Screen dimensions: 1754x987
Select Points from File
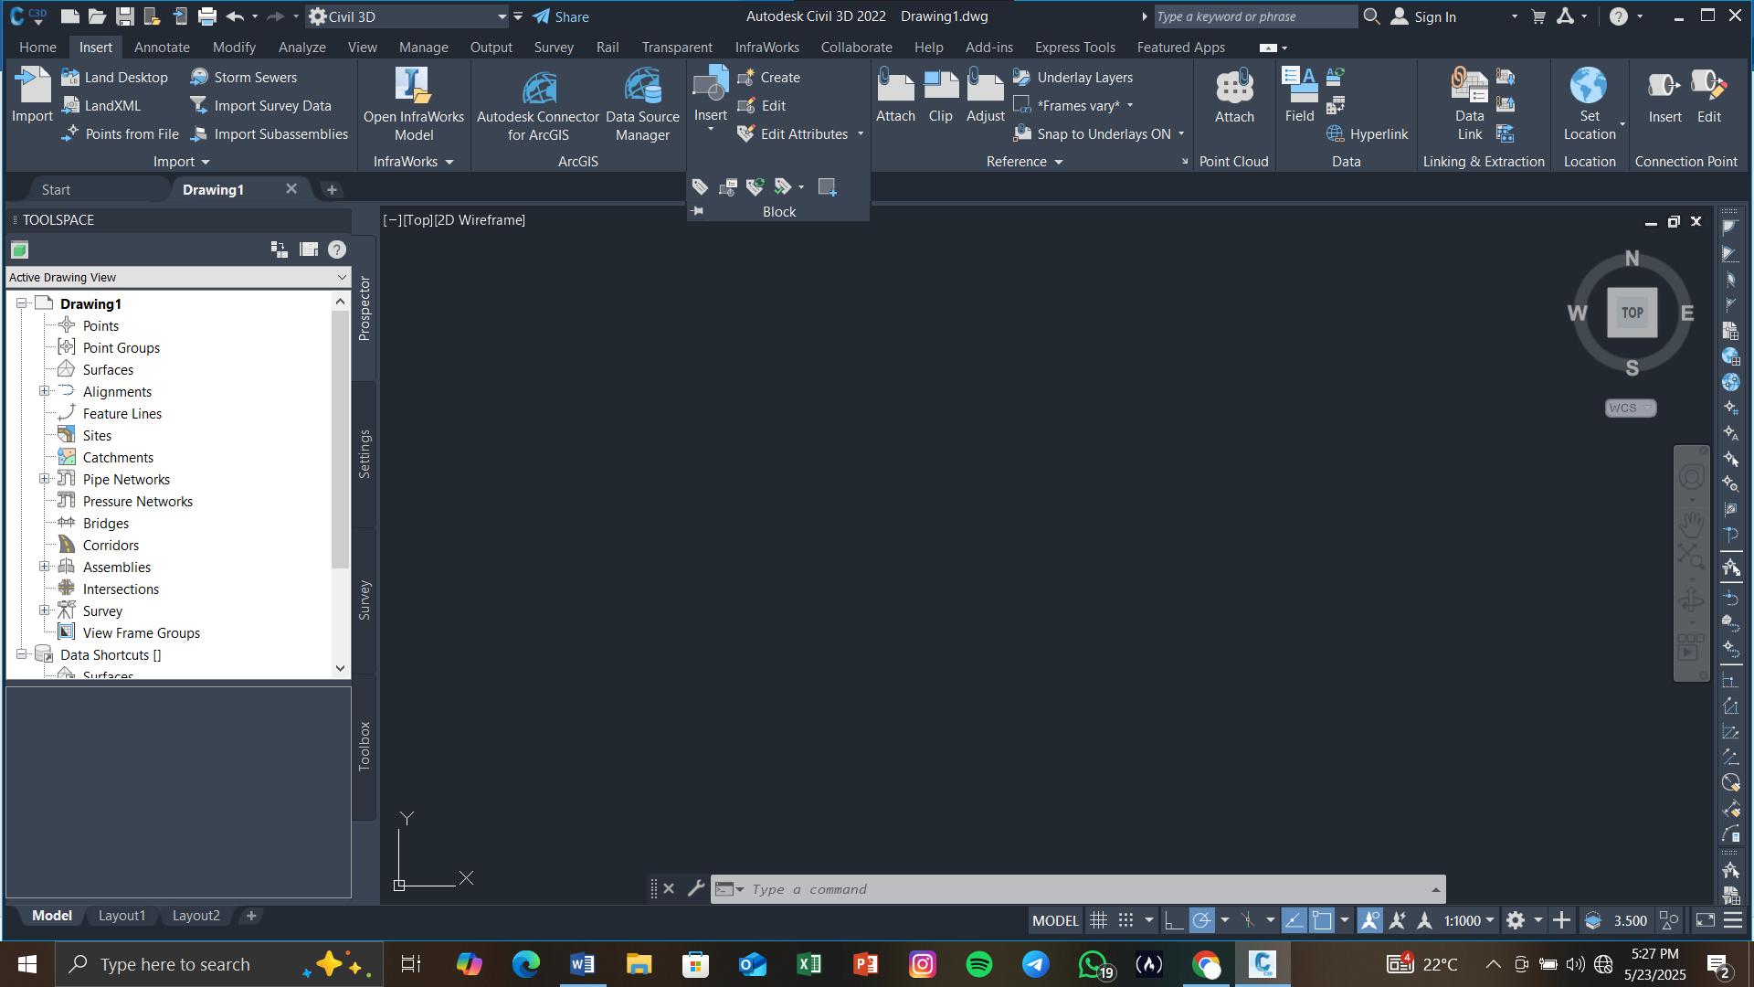[x=120, y=134]
